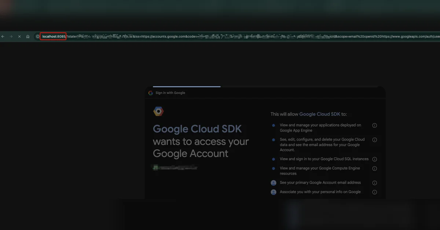Show info for Compute Engine resources permission

click(x=374, y=168)
